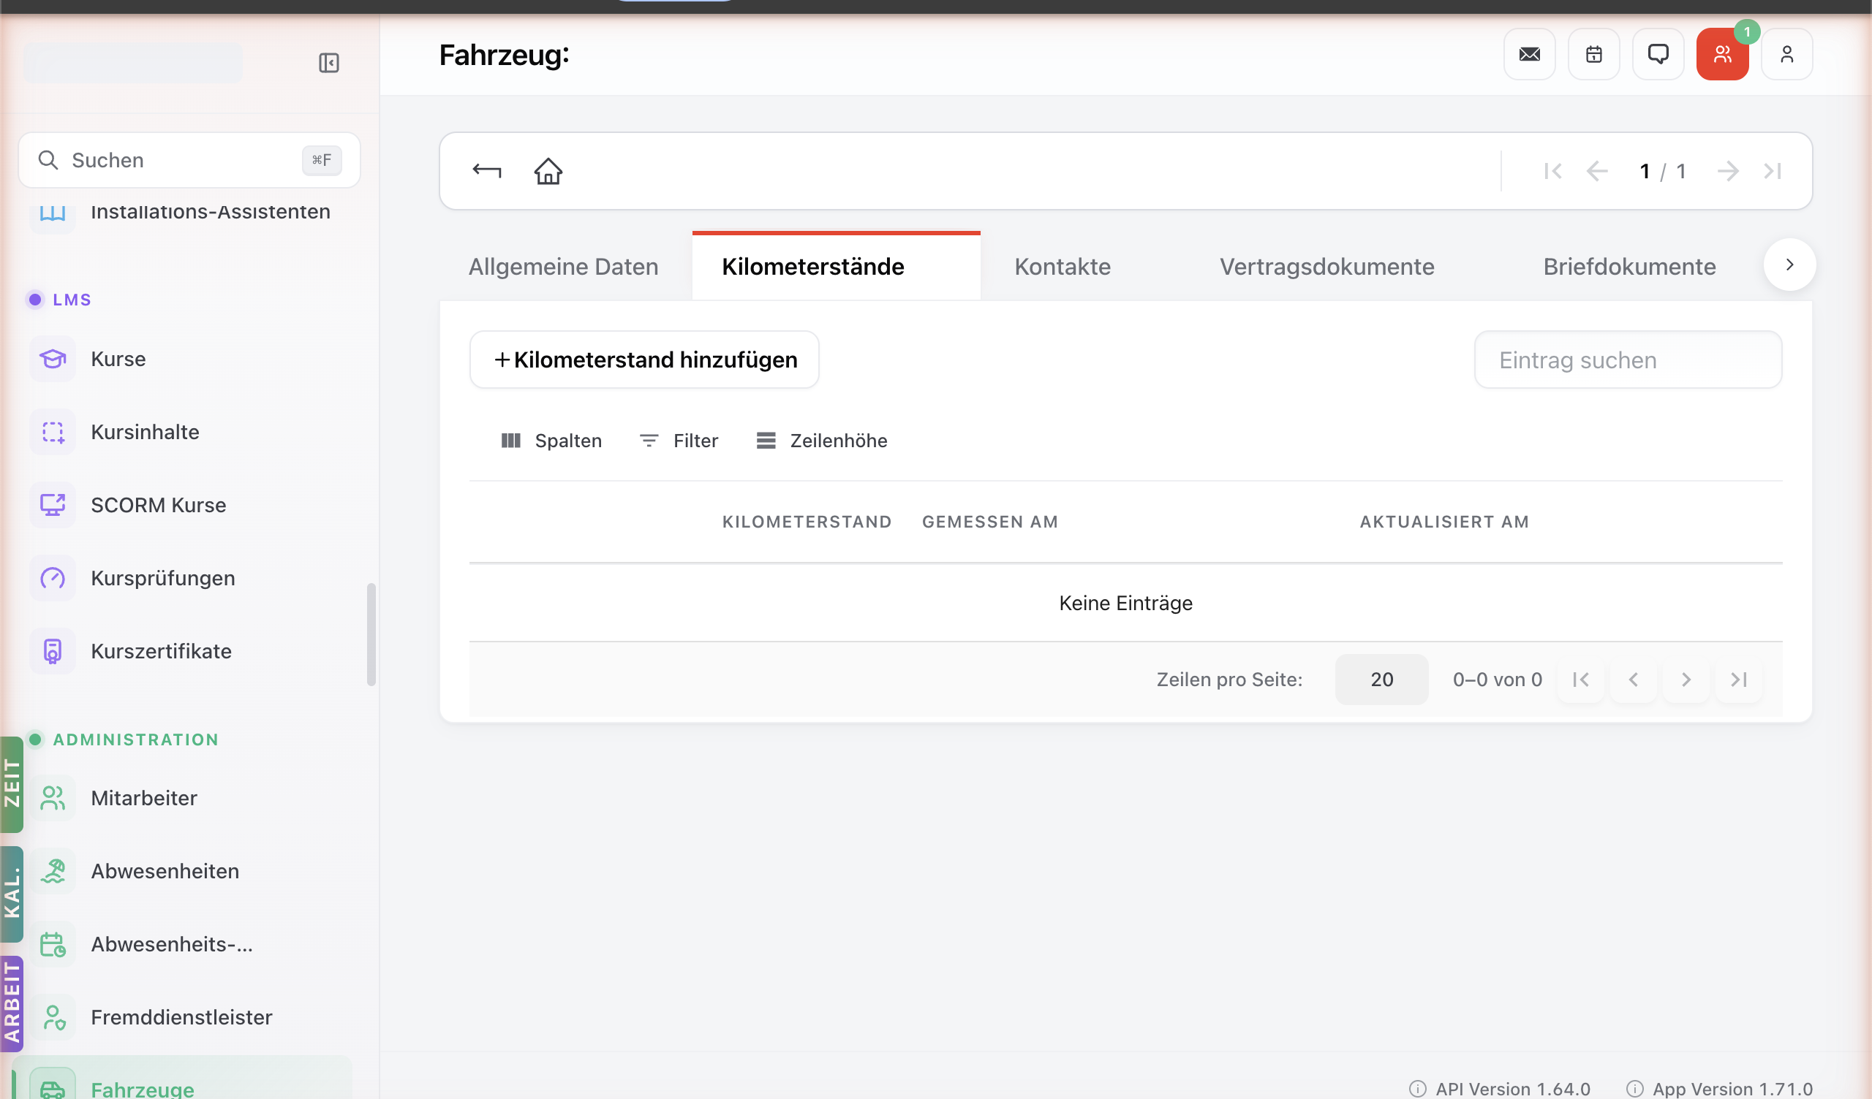Click the home icon in navigation bar
Viewport: 1872px width, 1099px height.
point(548,172)
